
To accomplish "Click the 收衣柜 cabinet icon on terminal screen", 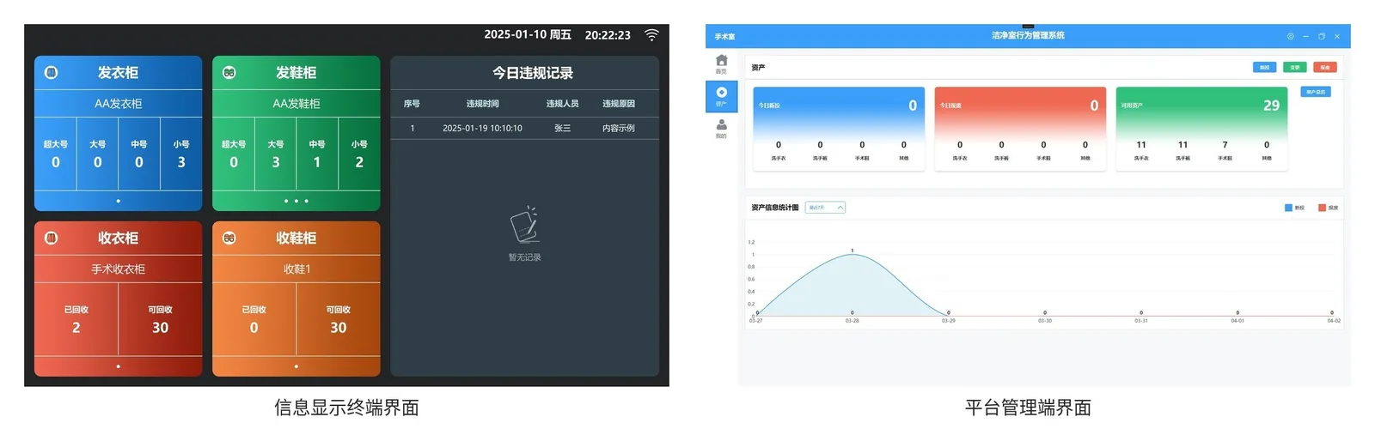I will (52, 239).
